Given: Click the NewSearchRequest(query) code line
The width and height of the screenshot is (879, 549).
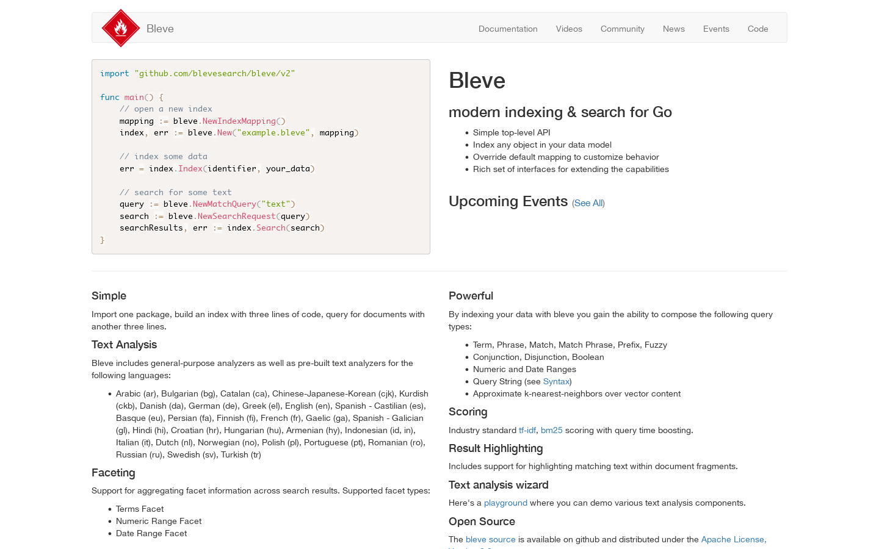Looking at the screenshot, I should (215, 216).
